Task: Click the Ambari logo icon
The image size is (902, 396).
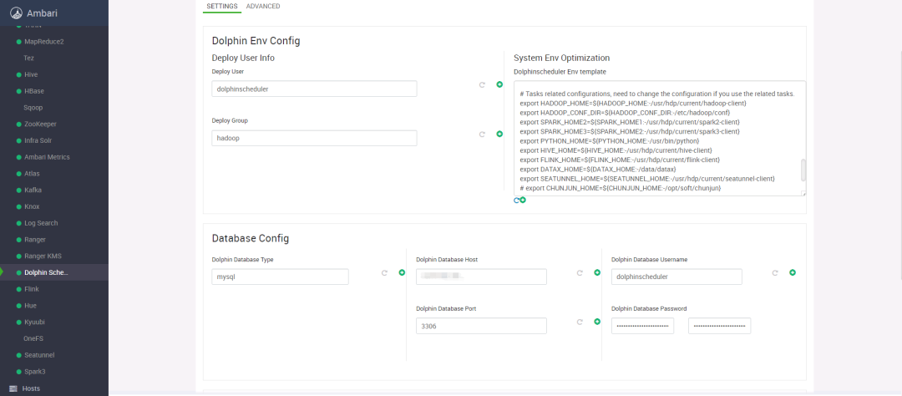Action: [16, 13]
